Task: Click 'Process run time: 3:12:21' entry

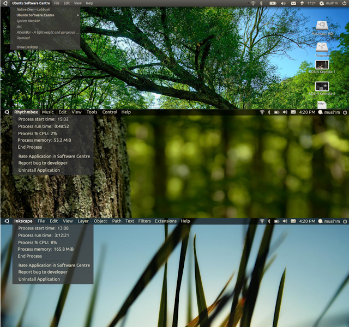Action: click(44, 235)
